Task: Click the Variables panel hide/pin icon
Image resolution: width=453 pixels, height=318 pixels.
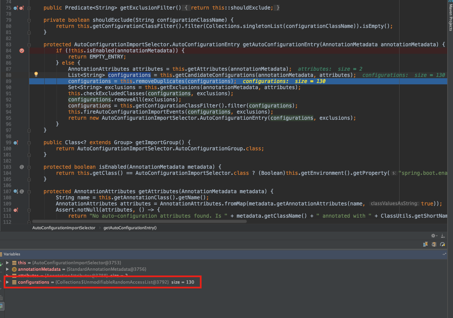Action: tap(444, 254)
